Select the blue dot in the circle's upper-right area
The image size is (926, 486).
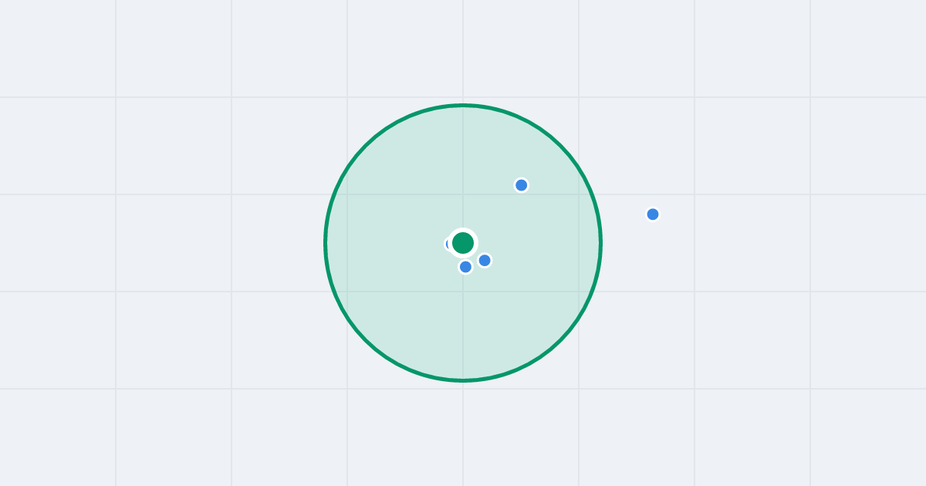[522, 185]
